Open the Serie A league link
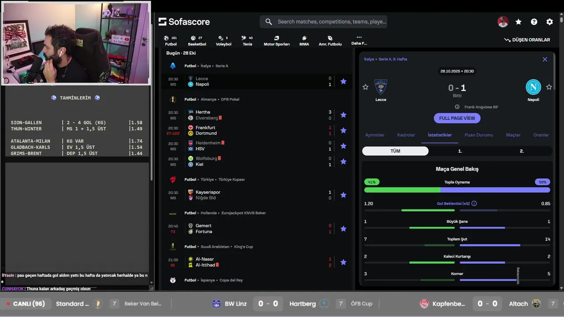Image resolution: width=564 pixels, height=317 pixels. (x=221, y=66)
